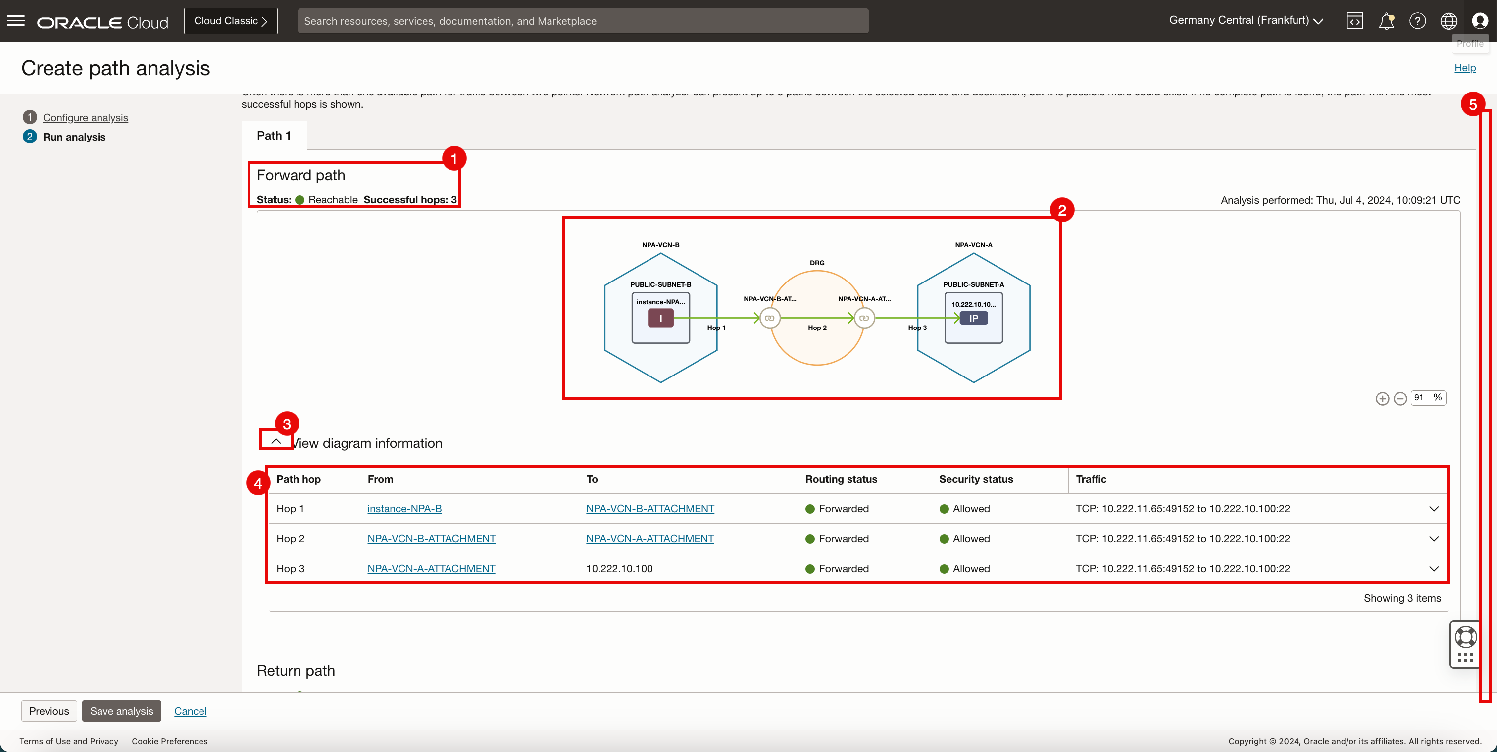Click the search resources field

tap(583, 21)
